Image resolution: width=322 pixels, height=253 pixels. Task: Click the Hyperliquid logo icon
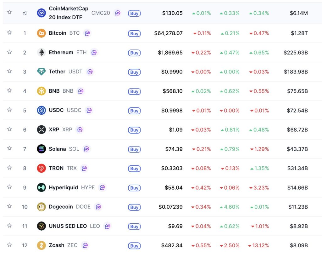click(41, 187)
